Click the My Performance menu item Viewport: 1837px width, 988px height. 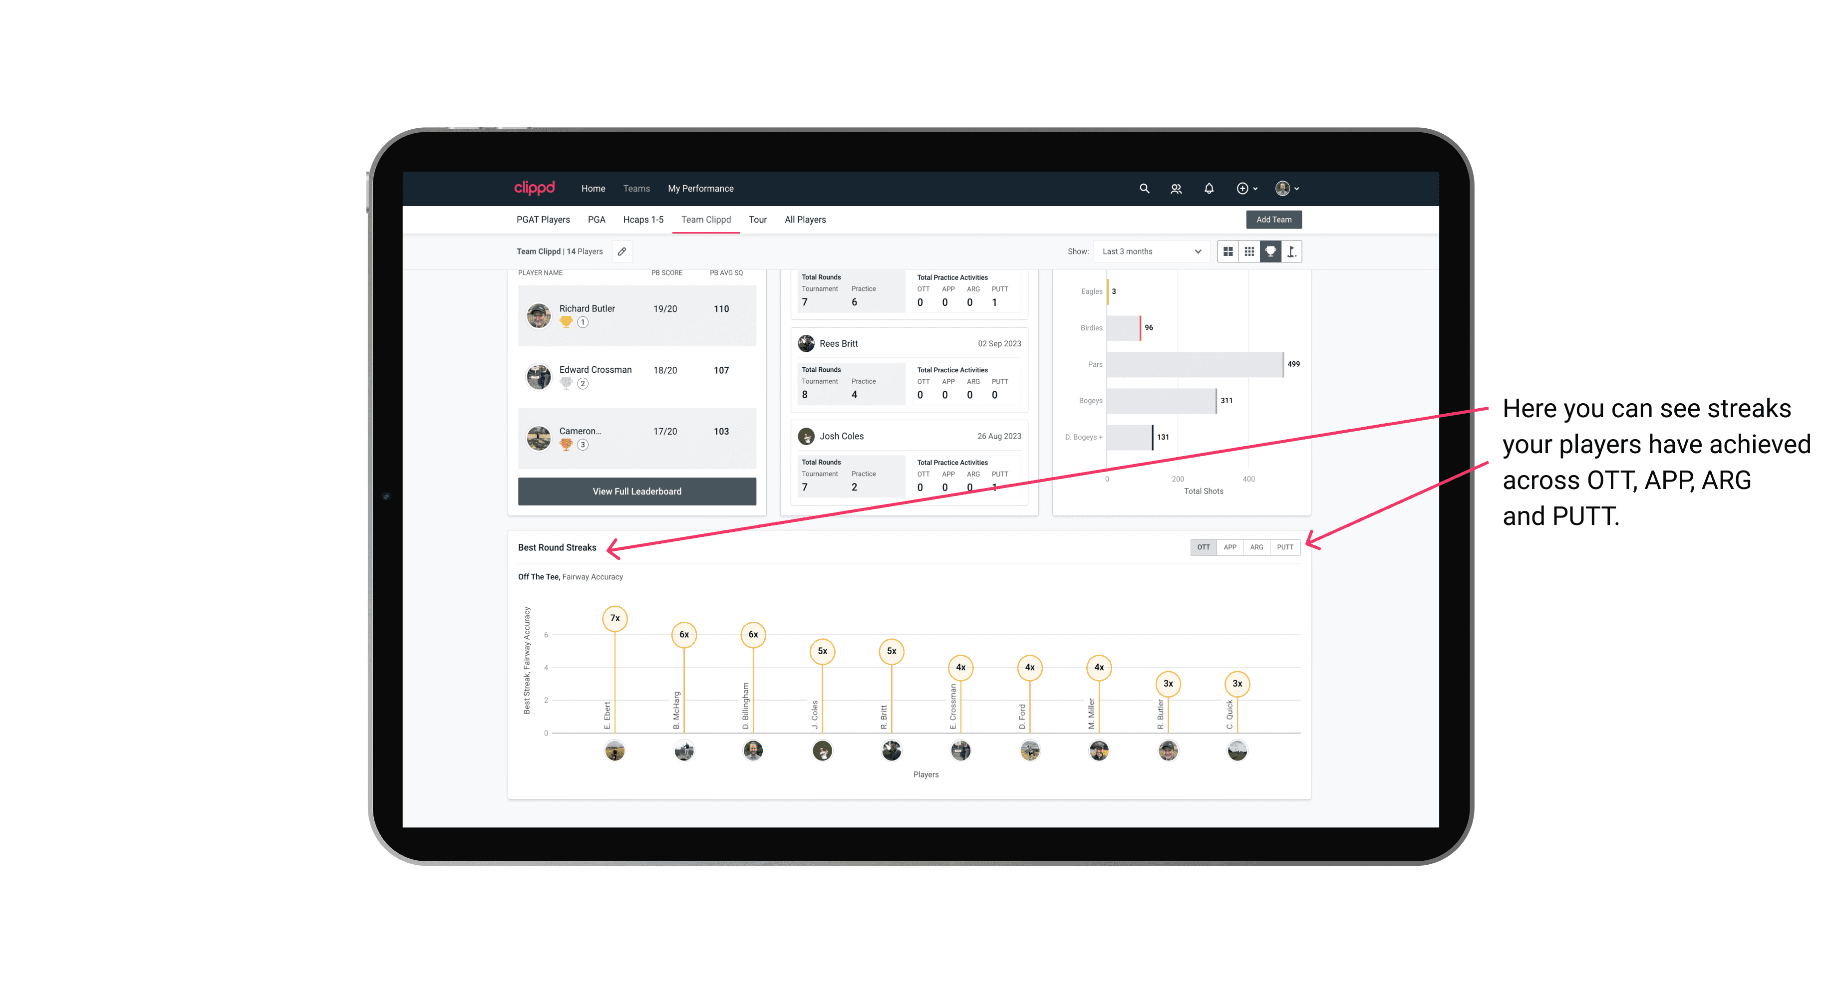coord(702,189)
